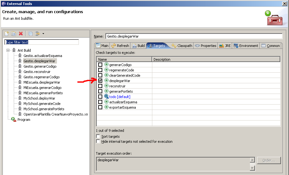
Task: Open the Environment tab
Action: pyautogui.click(x=246, y=46)
